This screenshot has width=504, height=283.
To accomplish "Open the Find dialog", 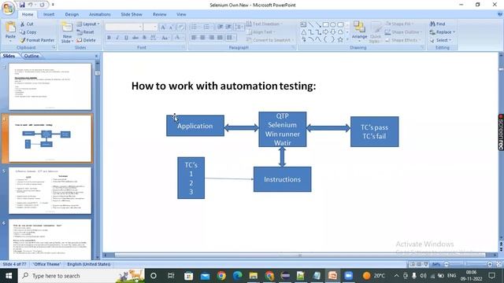I will tap(438, 24).
